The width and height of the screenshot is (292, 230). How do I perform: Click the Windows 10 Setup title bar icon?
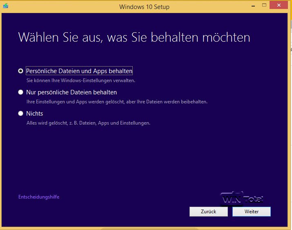(6, 6)
